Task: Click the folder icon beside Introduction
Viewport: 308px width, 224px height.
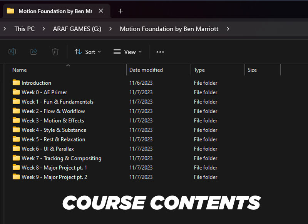Action: [16, 83]
